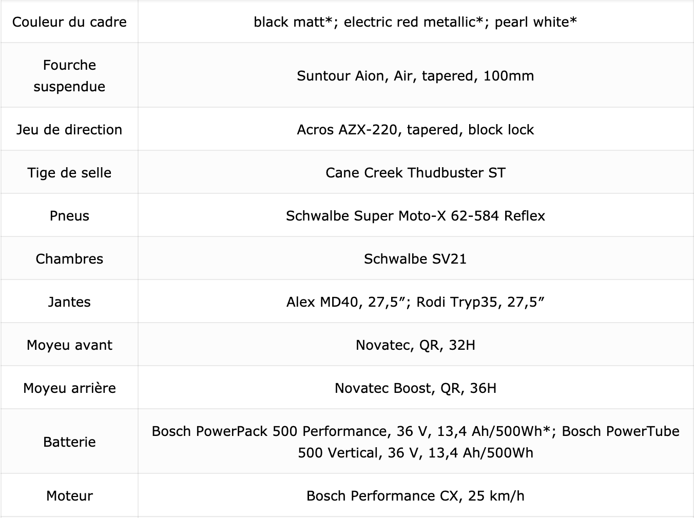Click the Schwalbe Super Moto-X tire text

click(415, 215)
